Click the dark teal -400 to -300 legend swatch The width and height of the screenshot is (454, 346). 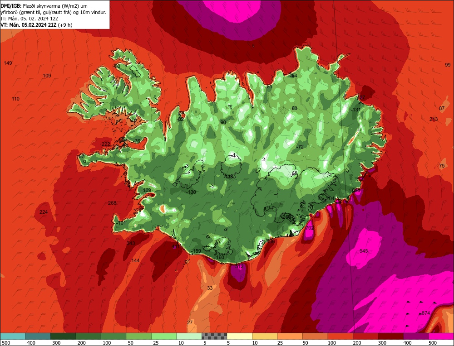click(x=38, y=336)
